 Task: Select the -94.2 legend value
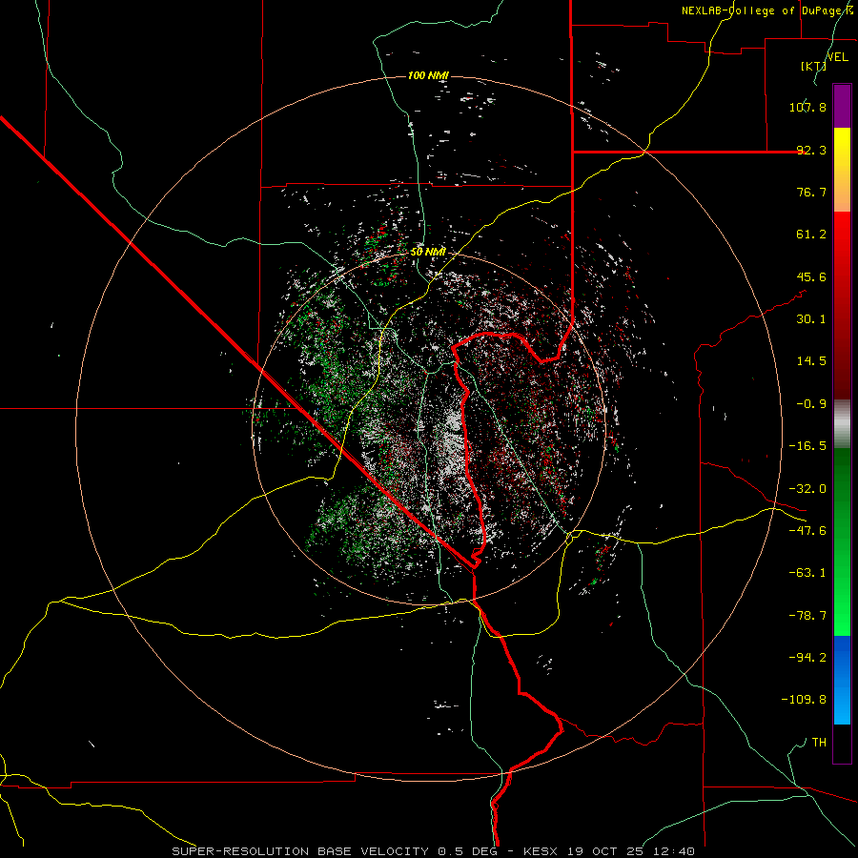pyautogui.click(x=807, y=657)
